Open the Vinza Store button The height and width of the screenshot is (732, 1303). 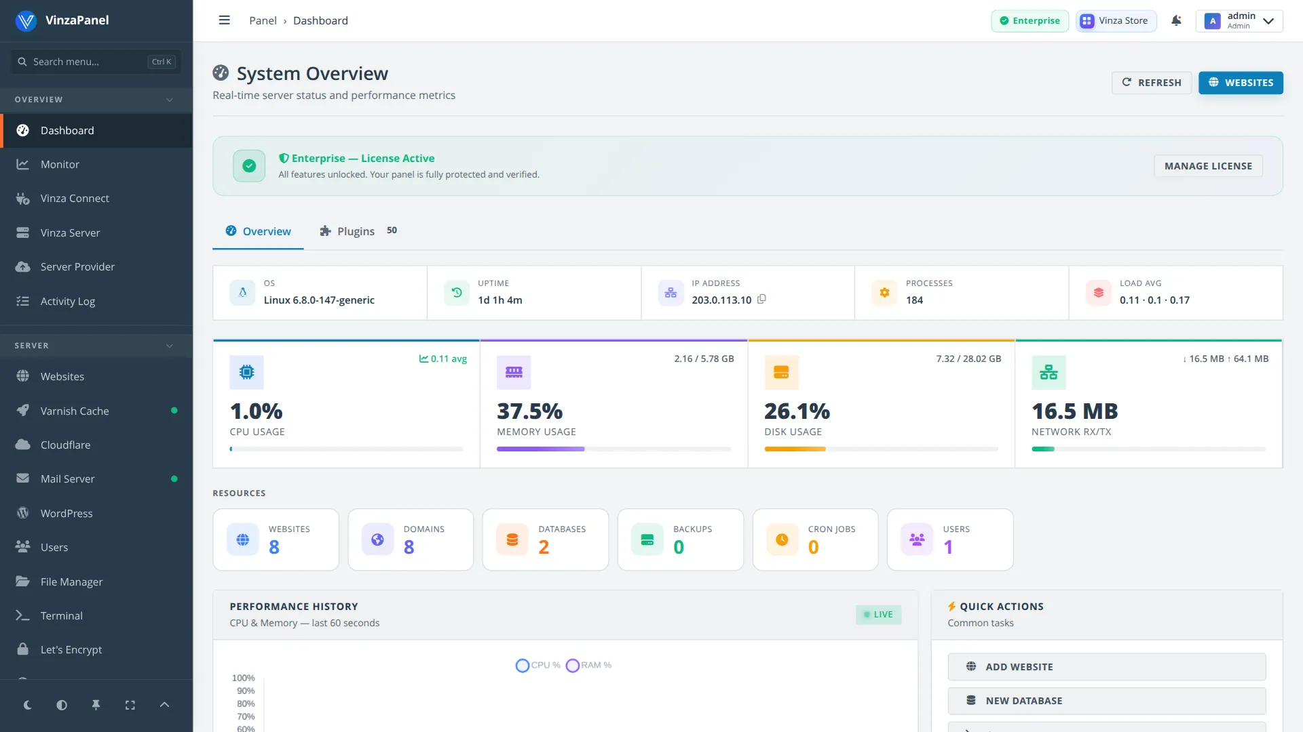tap(1116, 20)
